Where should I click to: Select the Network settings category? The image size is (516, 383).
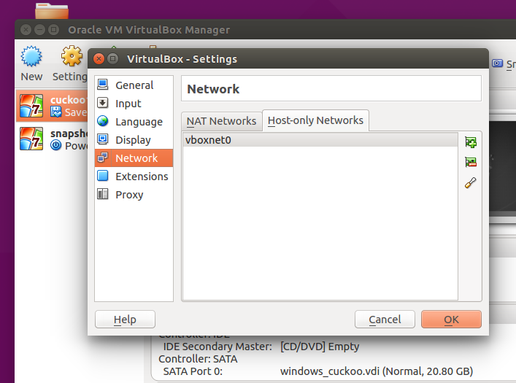coord(134,158)
